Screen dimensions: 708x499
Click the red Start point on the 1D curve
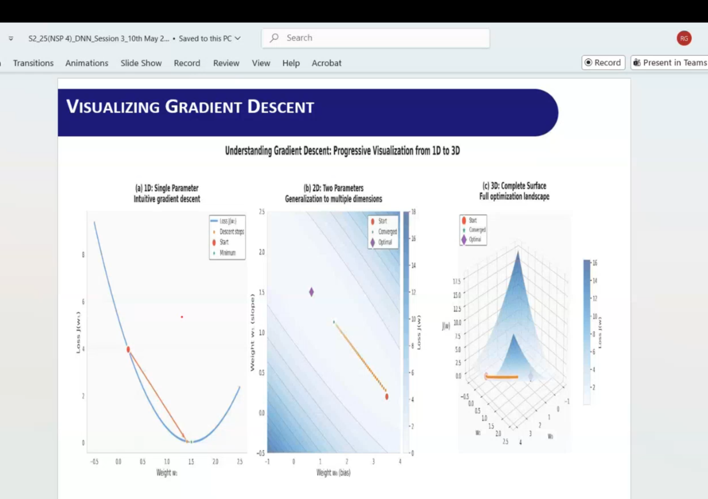[128, 349]
